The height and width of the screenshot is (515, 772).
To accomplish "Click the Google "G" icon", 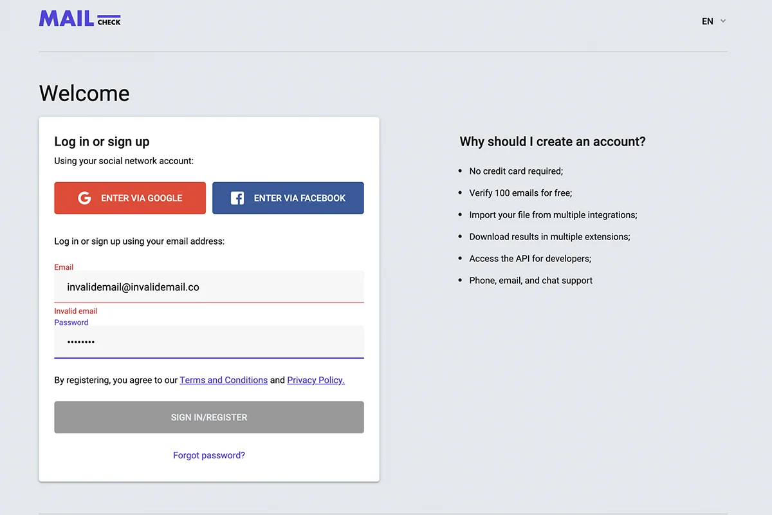I will point(84,198).
